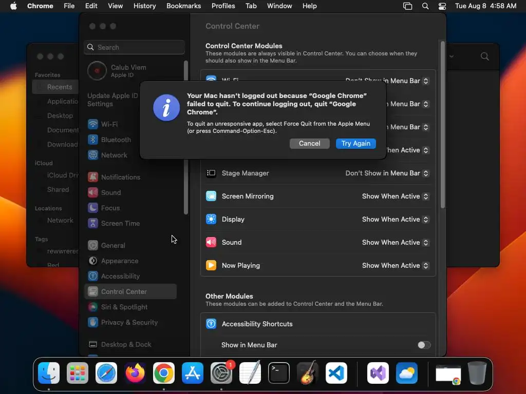The image size is (526, 394).
Task: Click the settings sidebar scrollbar
Action: tap(186, 187)
